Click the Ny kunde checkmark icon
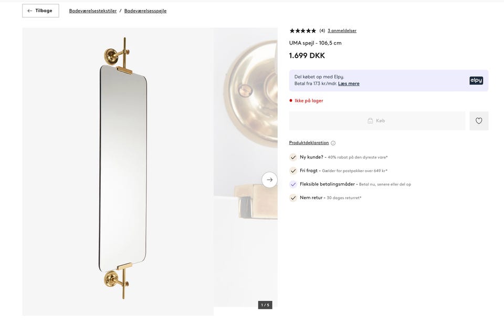The height and width of the screenshot is (322, 504). 293,157
